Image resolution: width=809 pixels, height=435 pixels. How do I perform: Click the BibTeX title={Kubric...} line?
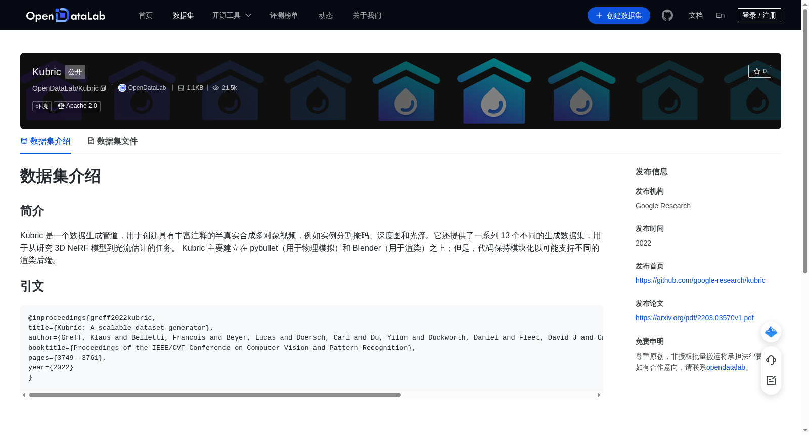[121, 328]
